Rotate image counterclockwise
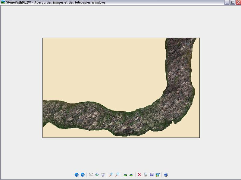The image size is (241, 180). (131, 175)
